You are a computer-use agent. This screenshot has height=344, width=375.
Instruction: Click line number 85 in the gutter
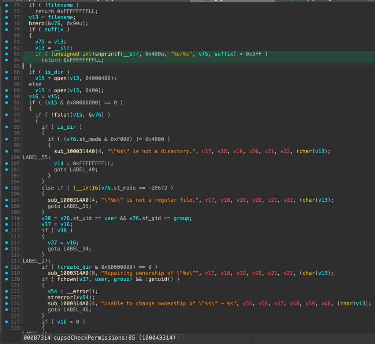click(17, 66)
